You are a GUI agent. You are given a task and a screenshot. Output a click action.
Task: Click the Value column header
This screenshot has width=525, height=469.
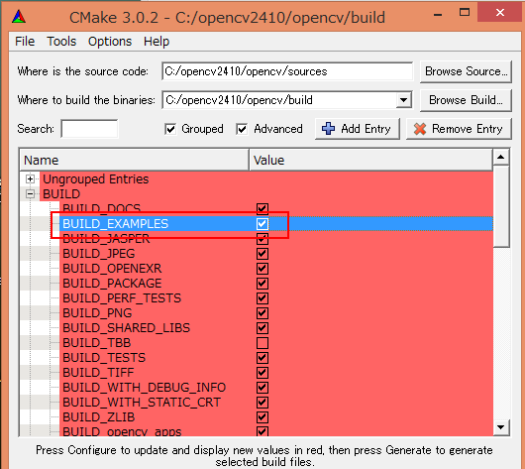(x=371, y=161)
